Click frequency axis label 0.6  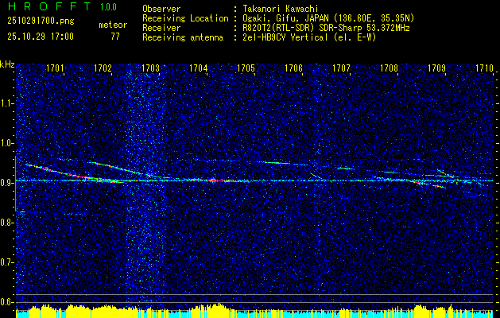(7, 302)
